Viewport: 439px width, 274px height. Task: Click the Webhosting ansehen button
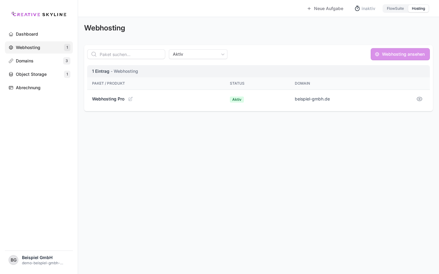[x=400, y=54]
